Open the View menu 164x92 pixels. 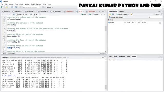point(16,4)
